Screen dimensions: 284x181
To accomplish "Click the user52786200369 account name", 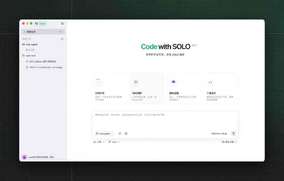I will pos(38,157).
